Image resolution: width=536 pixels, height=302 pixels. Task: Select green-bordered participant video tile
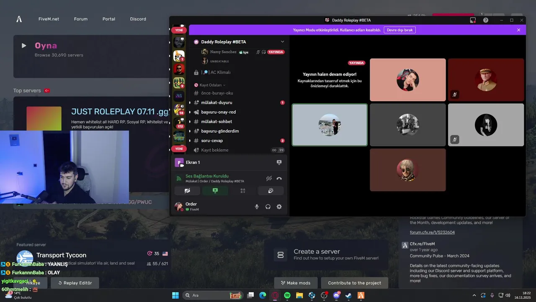[x=330, y=125]
